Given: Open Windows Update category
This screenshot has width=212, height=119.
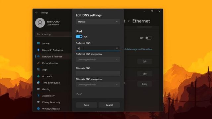Looking at the screenshot, I should click(51, 109).
